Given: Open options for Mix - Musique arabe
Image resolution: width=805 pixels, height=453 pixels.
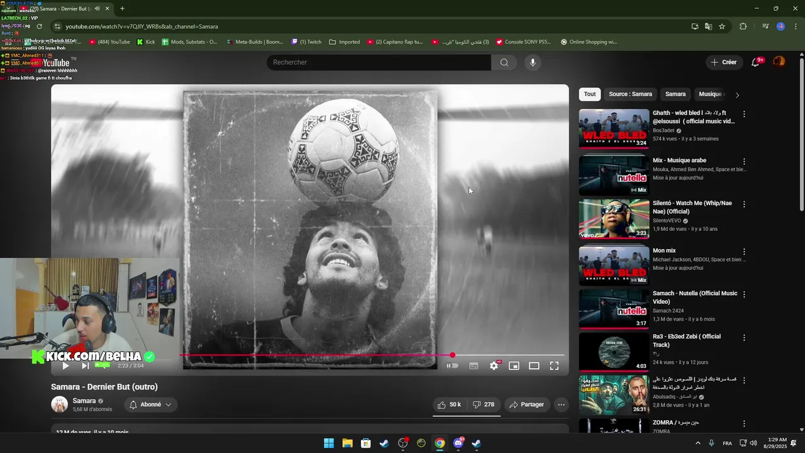Looking at the screenshot, I should [x=744, y=162].
